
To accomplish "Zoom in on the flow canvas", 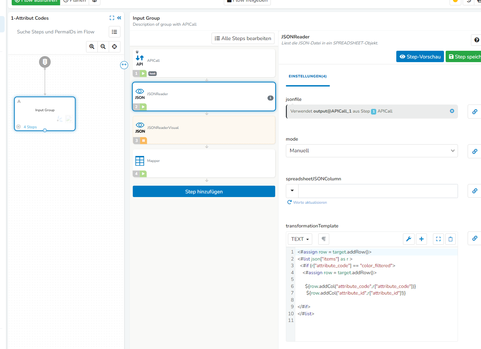I will coord(92,47).
